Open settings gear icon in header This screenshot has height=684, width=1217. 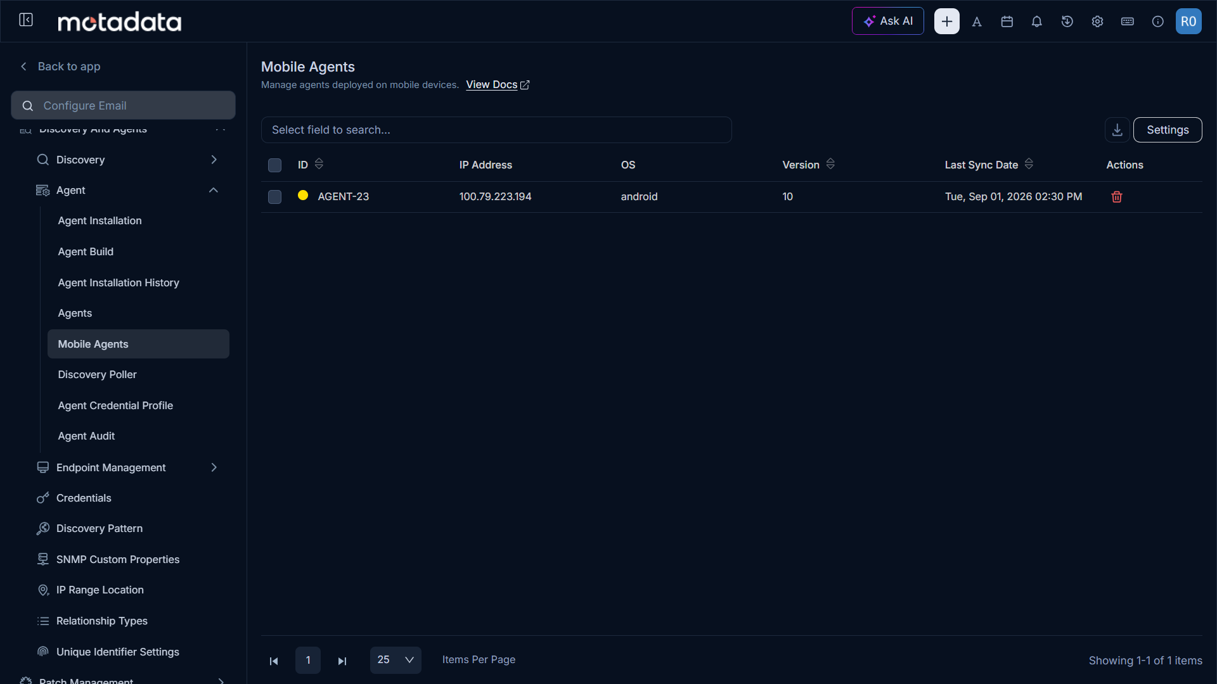point(1097,22)
